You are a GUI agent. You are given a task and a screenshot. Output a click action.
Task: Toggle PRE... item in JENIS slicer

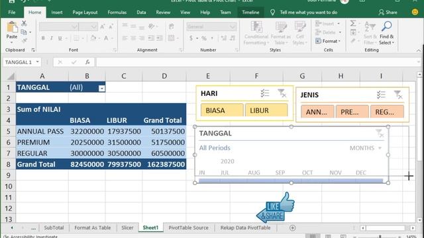(x=352, y=112)
